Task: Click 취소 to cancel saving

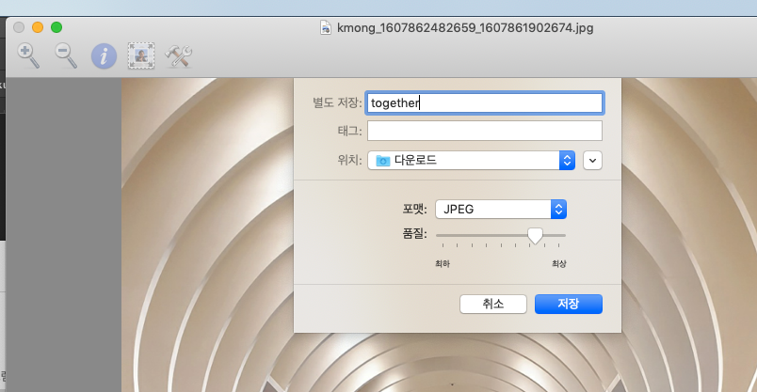Action: (x=493, y=304)
